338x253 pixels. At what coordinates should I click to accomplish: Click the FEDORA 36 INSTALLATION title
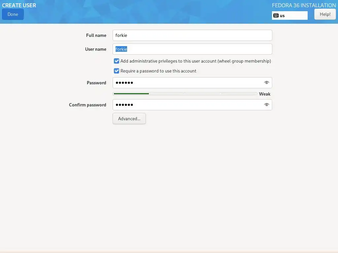(304, 5)
